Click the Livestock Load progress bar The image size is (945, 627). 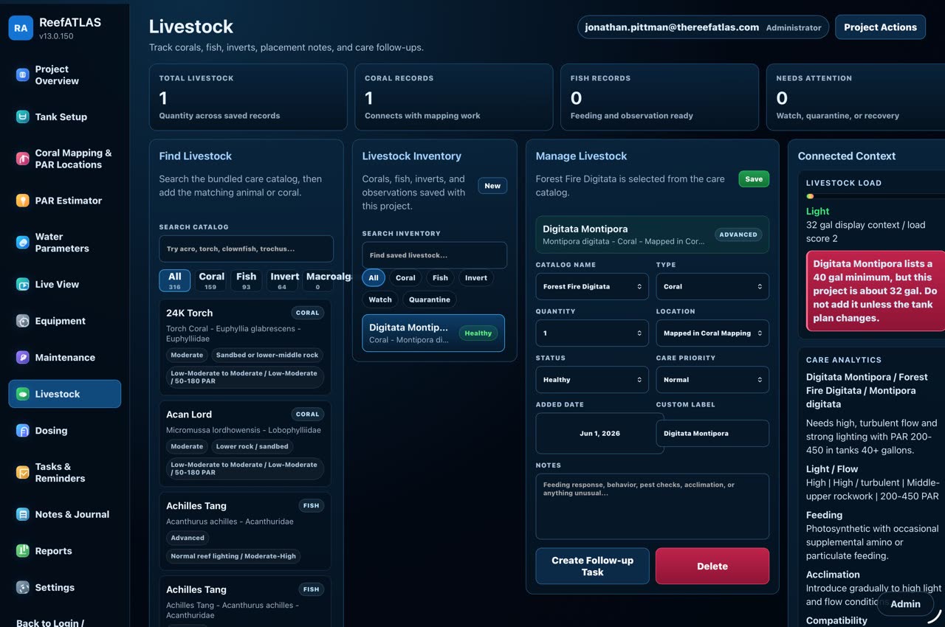coord(876,196)
